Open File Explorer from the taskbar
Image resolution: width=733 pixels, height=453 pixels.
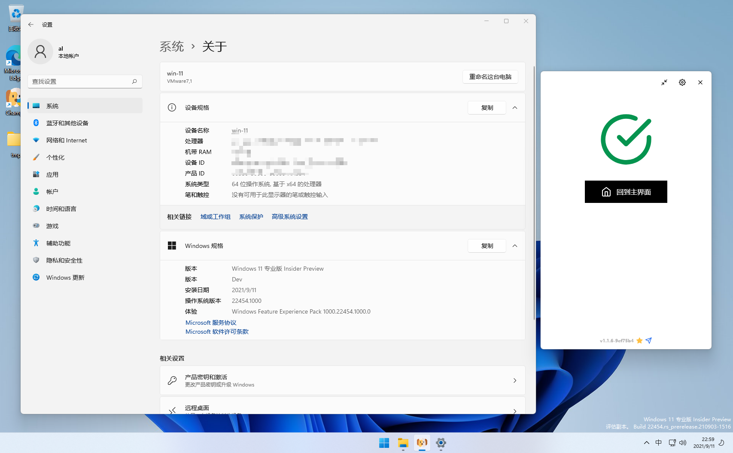click(403, 443)
